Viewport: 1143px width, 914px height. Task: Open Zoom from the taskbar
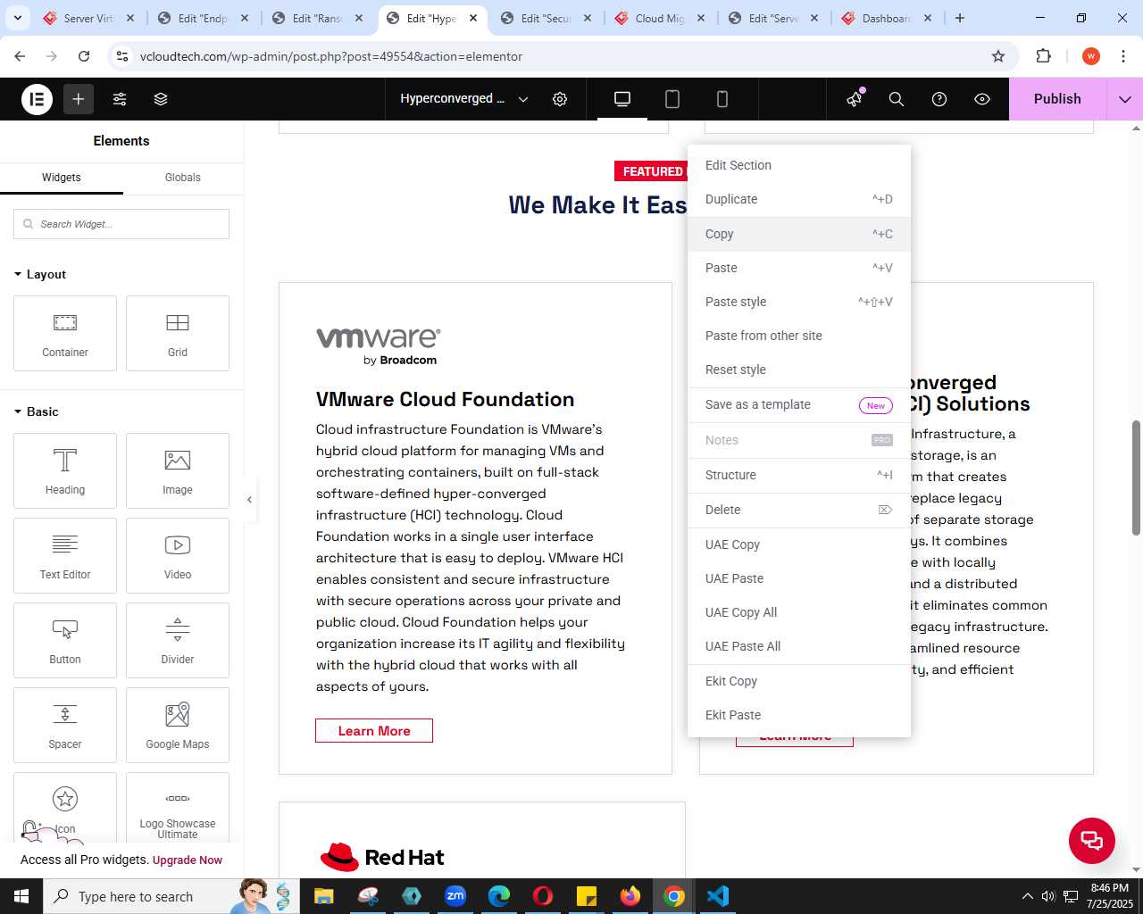point(455,896)
